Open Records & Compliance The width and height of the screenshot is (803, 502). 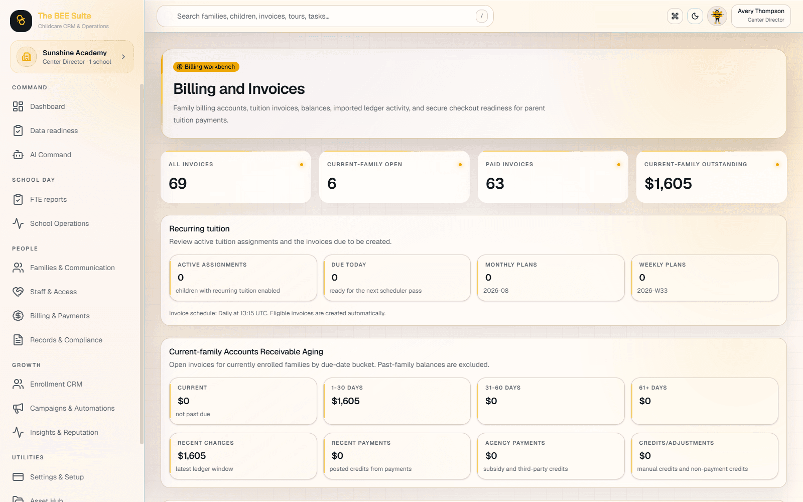[72, 340]
